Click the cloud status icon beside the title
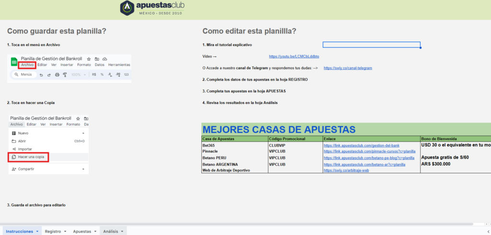491x235 pixels. 105,59
